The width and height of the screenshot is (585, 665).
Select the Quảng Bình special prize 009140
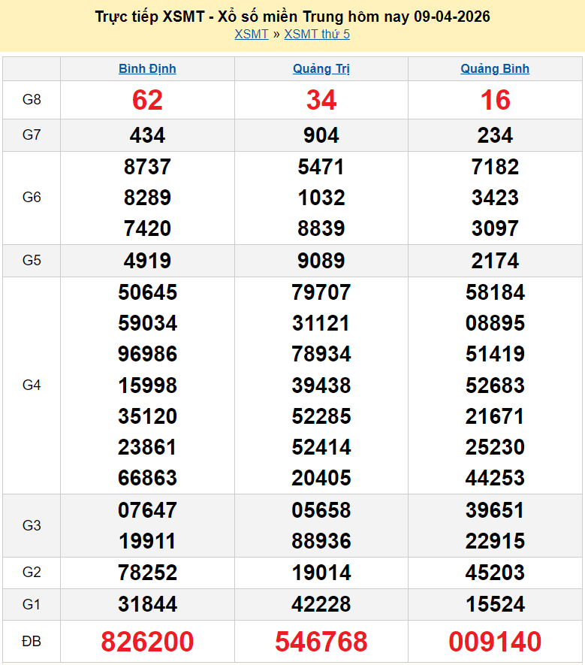click(495, 642)
